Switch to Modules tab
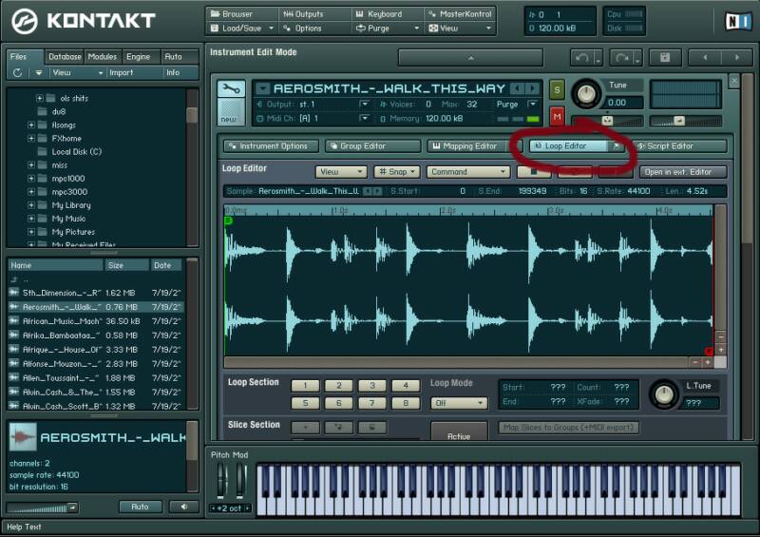Image resolution: width=760 pixels, height=537 pixels. [x=103, y=57]
